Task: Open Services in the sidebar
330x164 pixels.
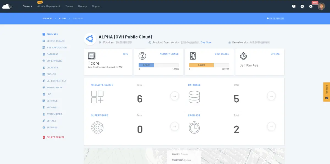Action: (50, 101)
